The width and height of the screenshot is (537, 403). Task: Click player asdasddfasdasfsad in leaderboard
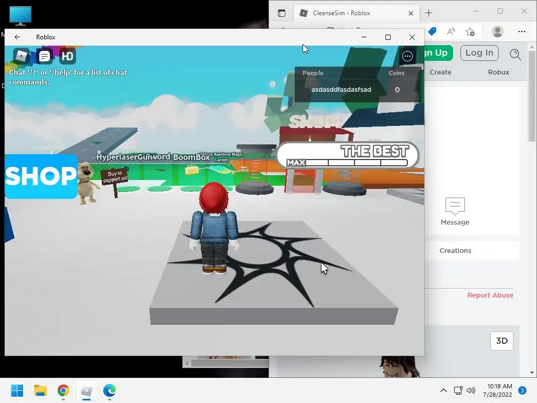coord(341,90)
